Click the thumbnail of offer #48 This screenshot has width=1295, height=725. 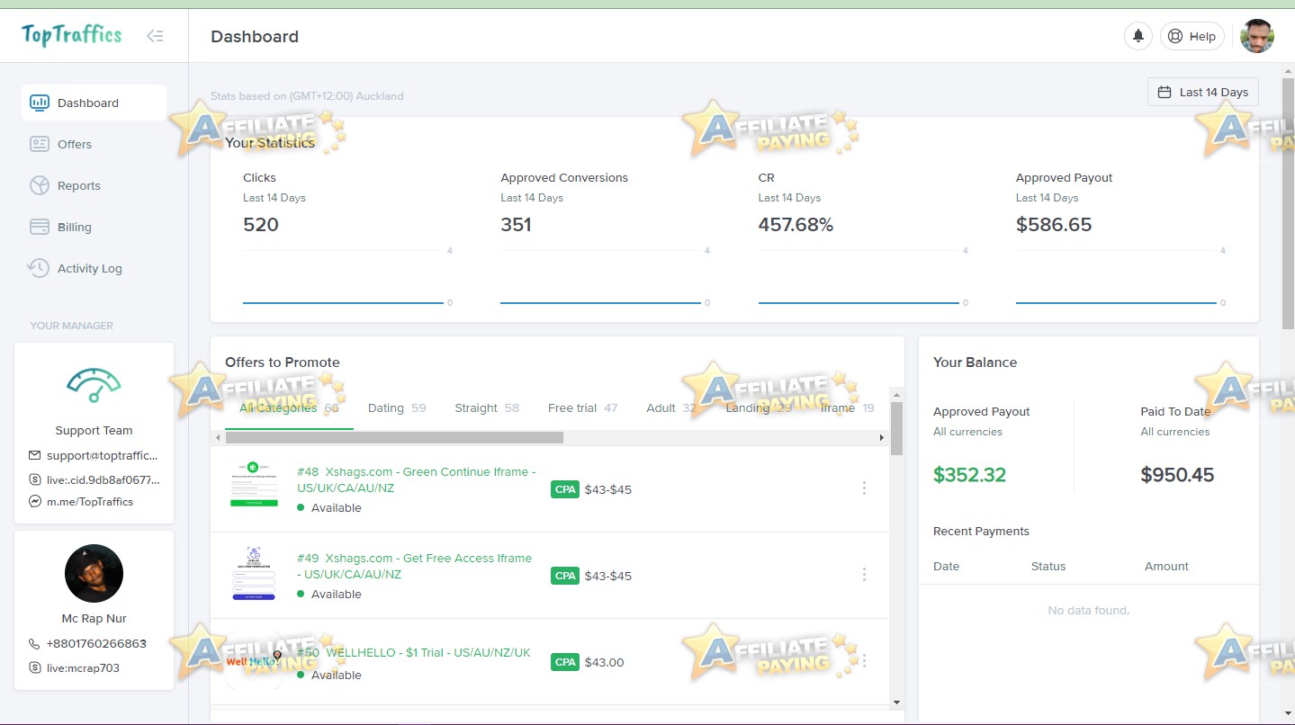254,484
